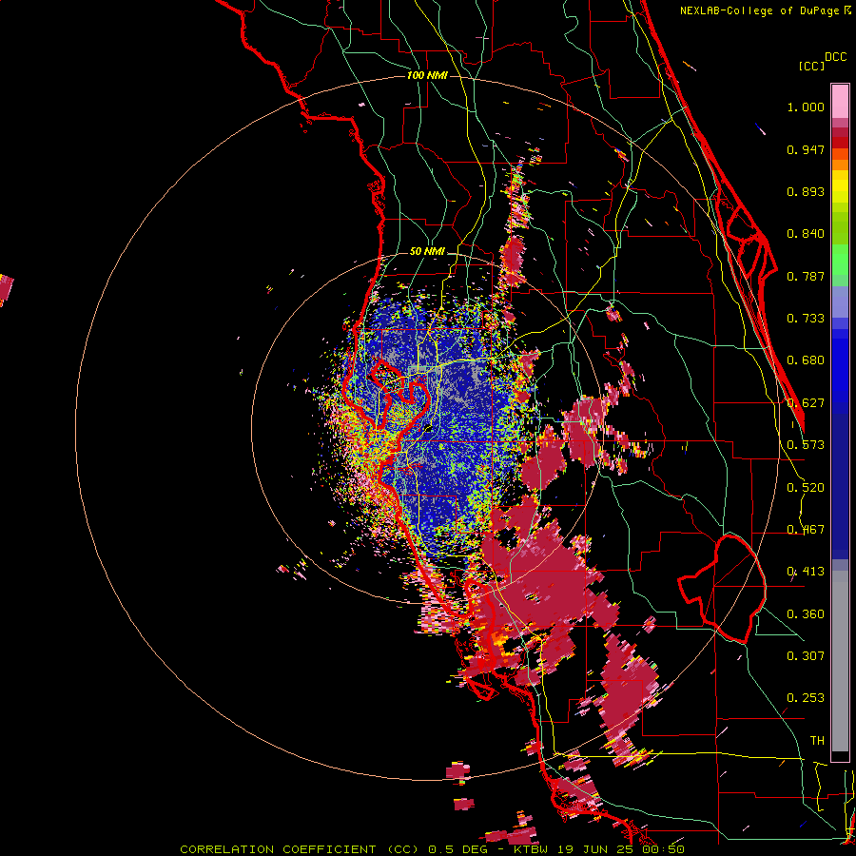The image size is (856, 856).
Task: Click the CORRELATION COEFFICIENT title text
Action: (x=278, y=849)
